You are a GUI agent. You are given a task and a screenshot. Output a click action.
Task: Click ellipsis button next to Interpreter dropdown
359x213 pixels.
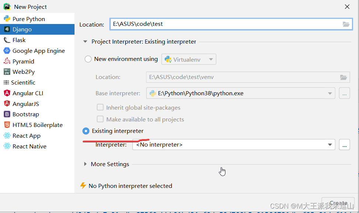(x=344, y=144)
